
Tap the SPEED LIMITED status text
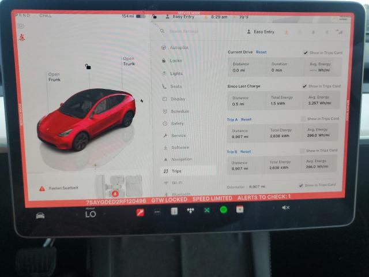coord(212,199)
